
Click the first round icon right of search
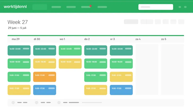coord(180,7)
